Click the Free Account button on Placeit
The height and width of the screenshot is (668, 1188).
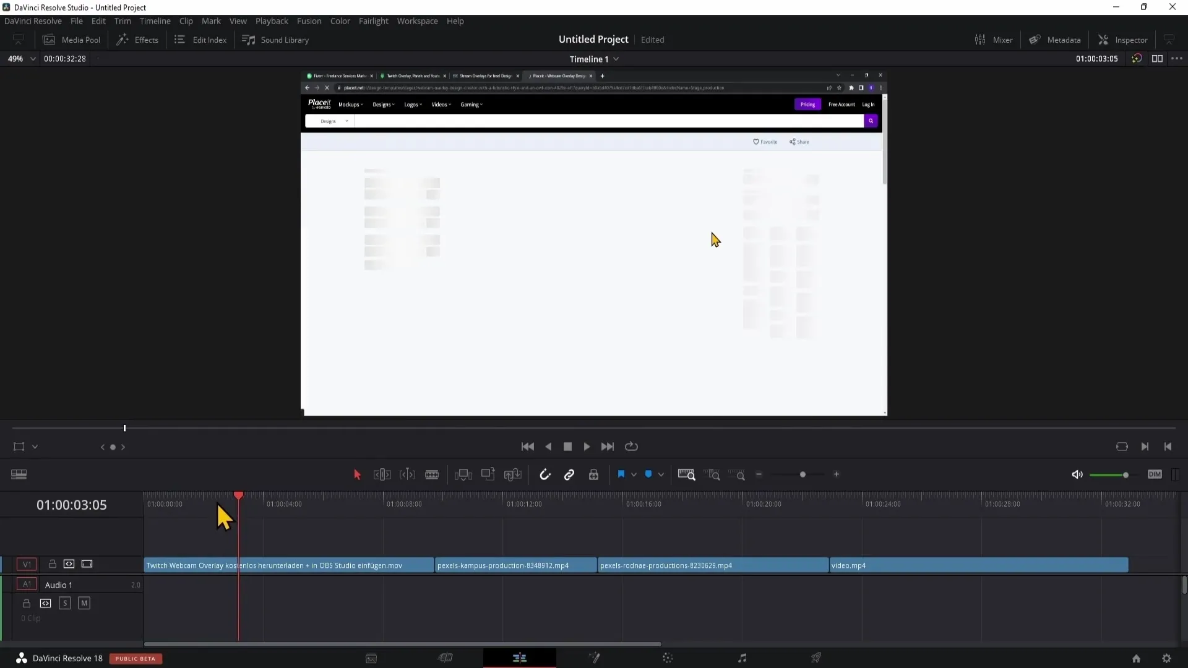pyautogui.click(x=842, y=103)
